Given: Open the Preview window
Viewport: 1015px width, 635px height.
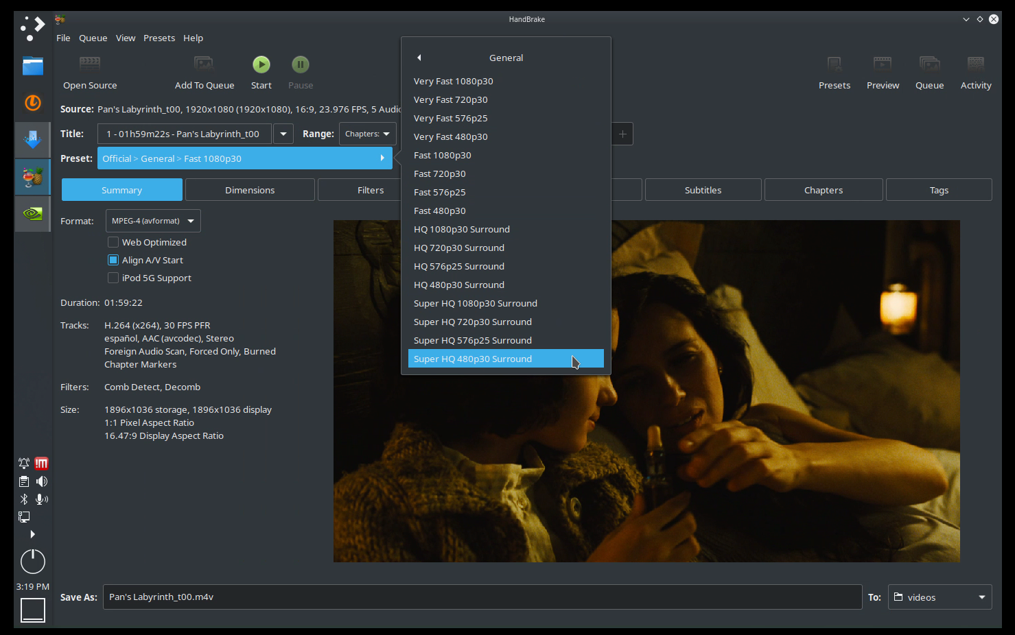Looking at the screenshot, I should tap(883, 72).
